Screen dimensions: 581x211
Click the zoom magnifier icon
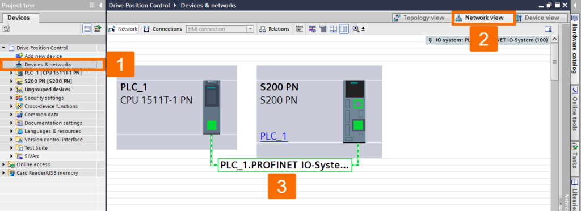point(356,29)
